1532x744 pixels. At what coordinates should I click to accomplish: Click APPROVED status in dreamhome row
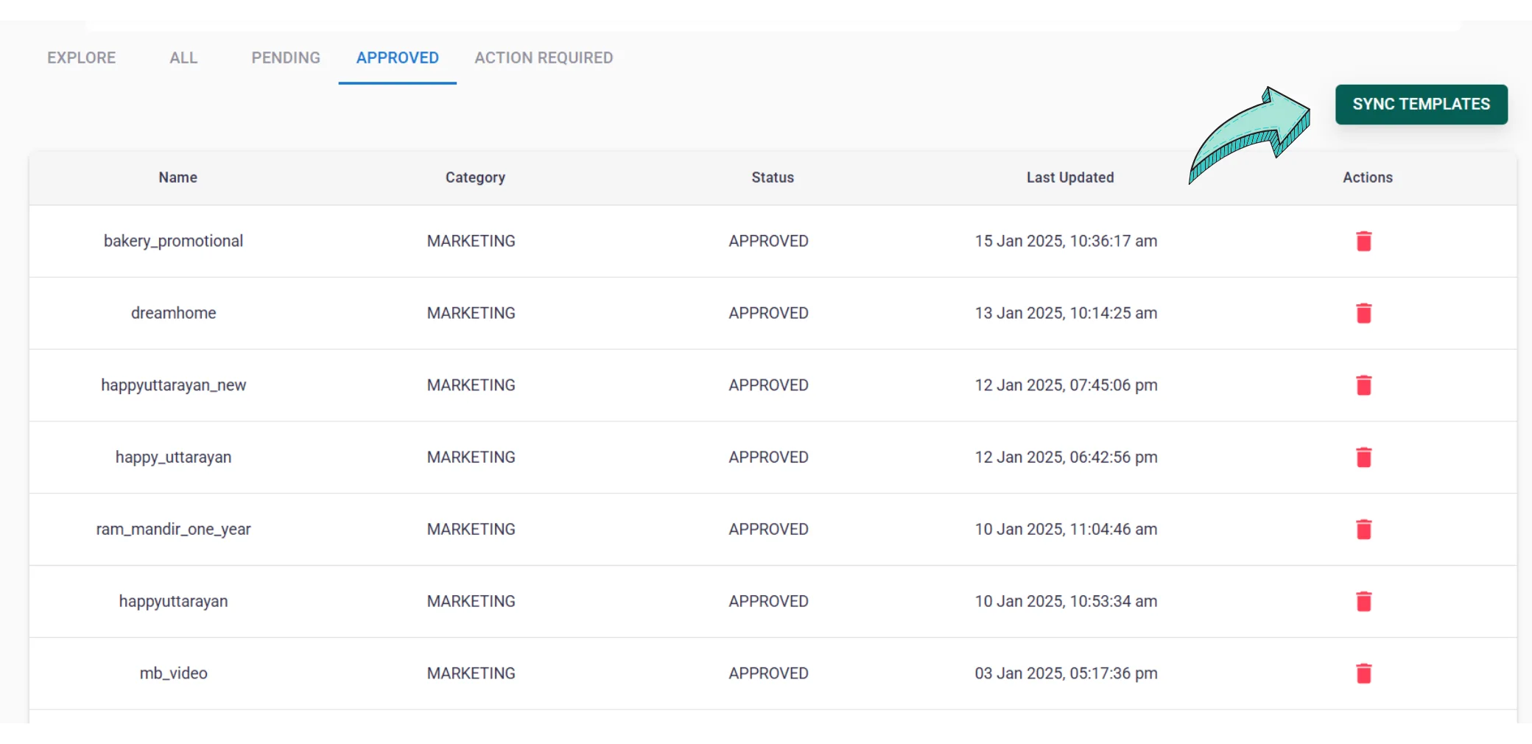(769, 313)
